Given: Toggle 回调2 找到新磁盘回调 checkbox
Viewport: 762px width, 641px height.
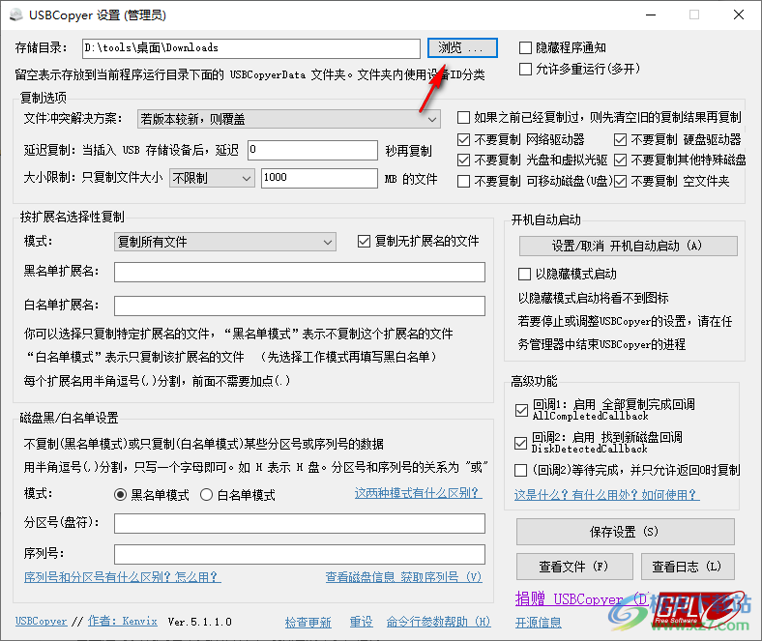Looking at the screenshot, I should point(520,443).
